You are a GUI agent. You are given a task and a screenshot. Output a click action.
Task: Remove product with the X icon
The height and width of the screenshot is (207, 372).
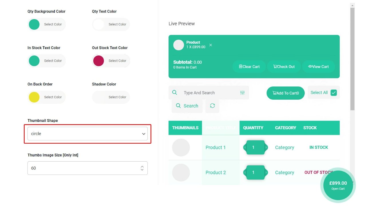[211, 45]
